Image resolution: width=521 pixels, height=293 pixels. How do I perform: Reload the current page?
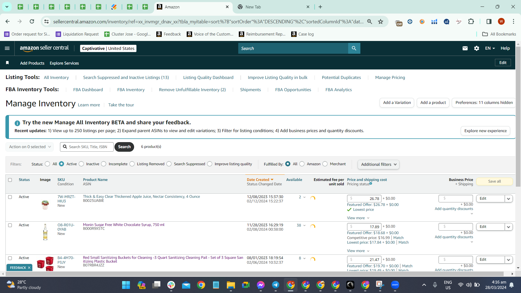(x=32, y=21)
